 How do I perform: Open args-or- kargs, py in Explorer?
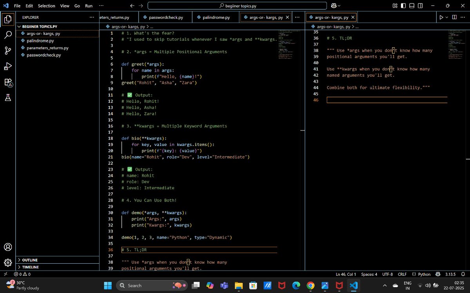click(x=58, y=34)
